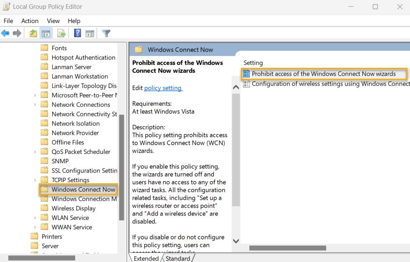
Task: Expand the WLAN Service node
Action: [x=35, y=218]
